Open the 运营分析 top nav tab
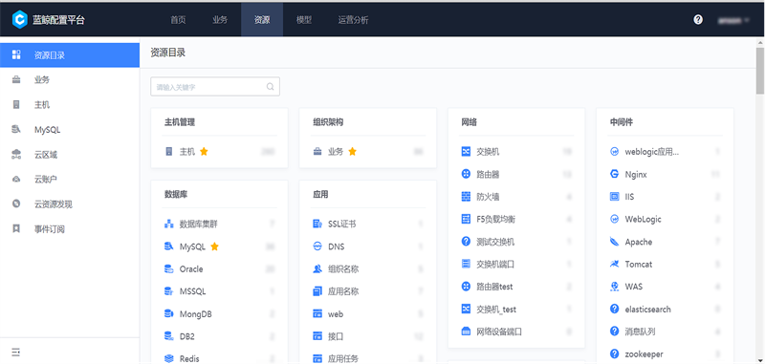The image size is (765, 364). [x=354, y=20]
